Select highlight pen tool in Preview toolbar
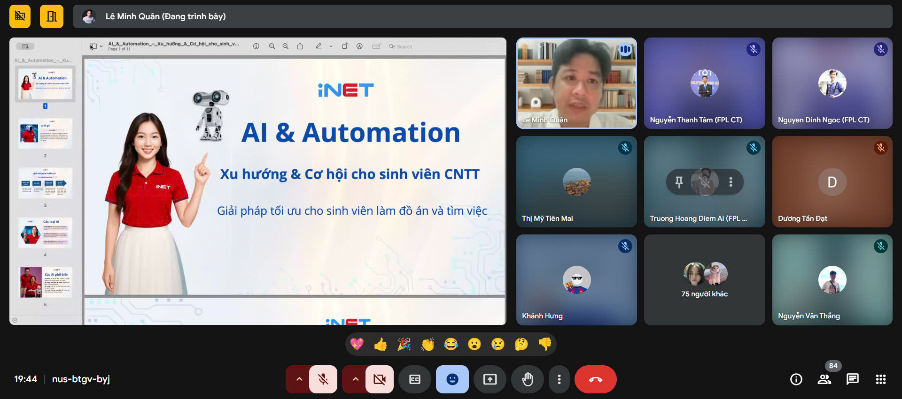This screenshot has height=399, width=902. click(319, 46)
